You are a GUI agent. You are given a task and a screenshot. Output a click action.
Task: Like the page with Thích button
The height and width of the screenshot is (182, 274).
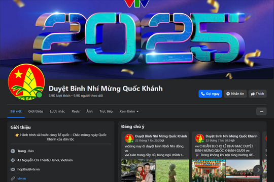tap(258, 94)
